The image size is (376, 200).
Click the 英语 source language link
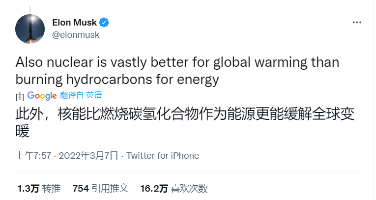[x=94, y=95]
